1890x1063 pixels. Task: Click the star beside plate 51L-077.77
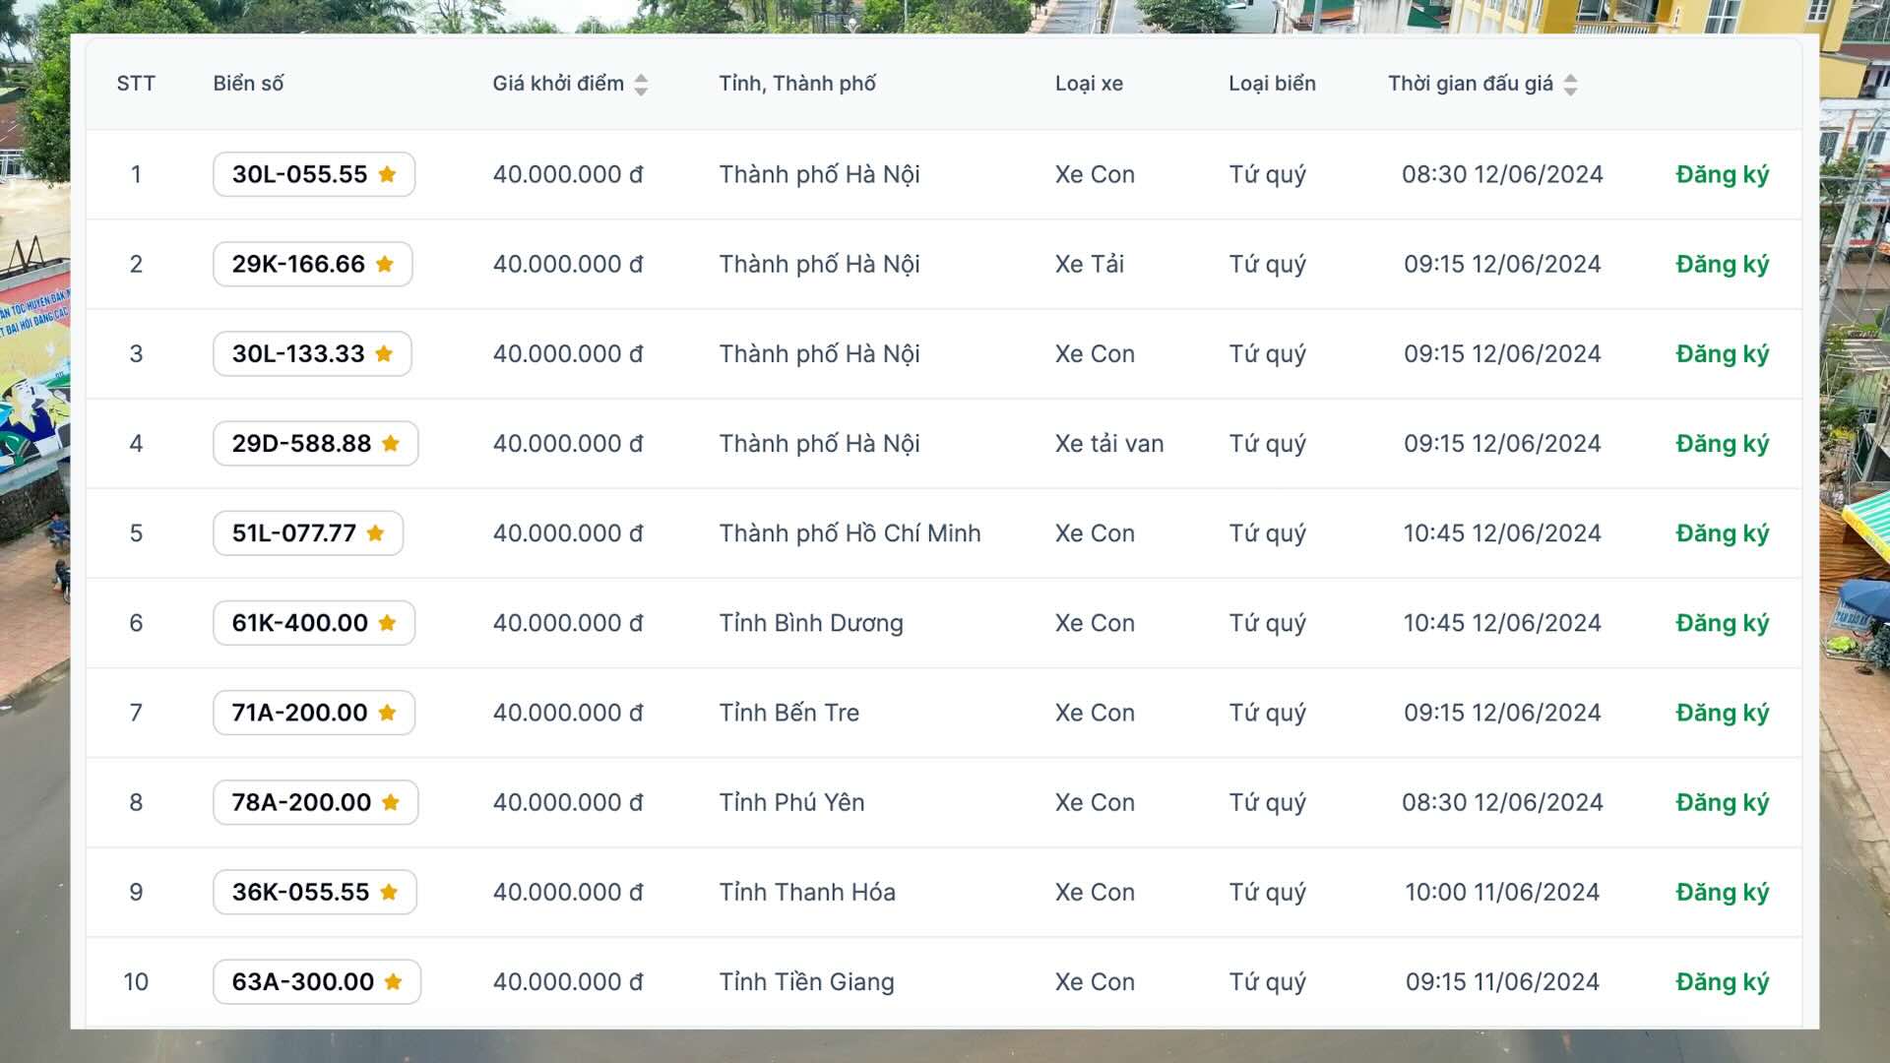click(x=375, y=533)
